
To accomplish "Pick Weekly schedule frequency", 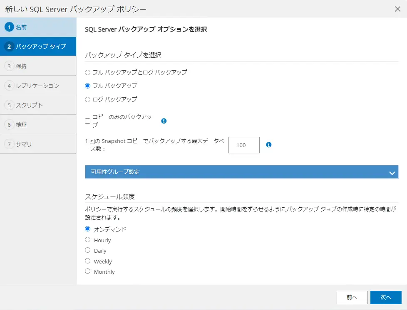I will tap(88, 261).
